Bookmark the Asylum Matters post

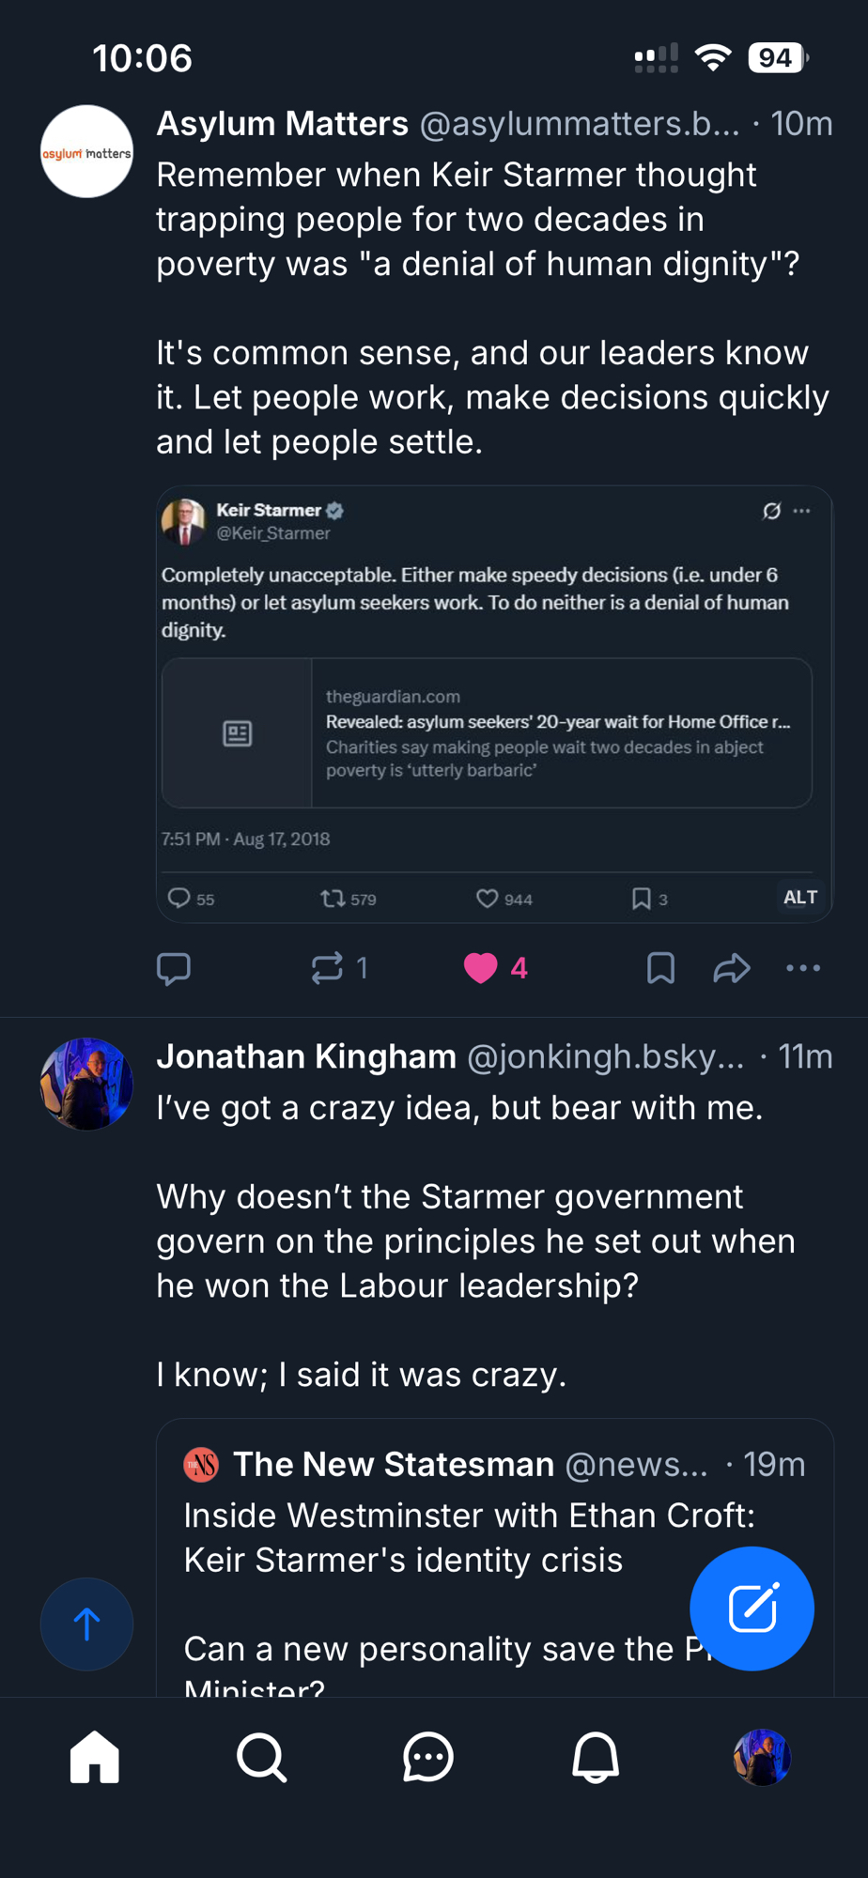(x=660, y=968)
